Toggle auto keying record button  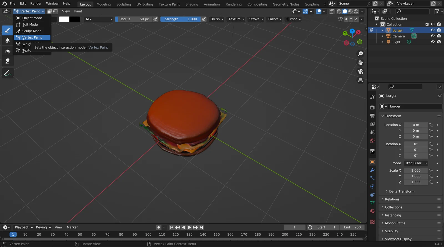[x=158, y=227]
